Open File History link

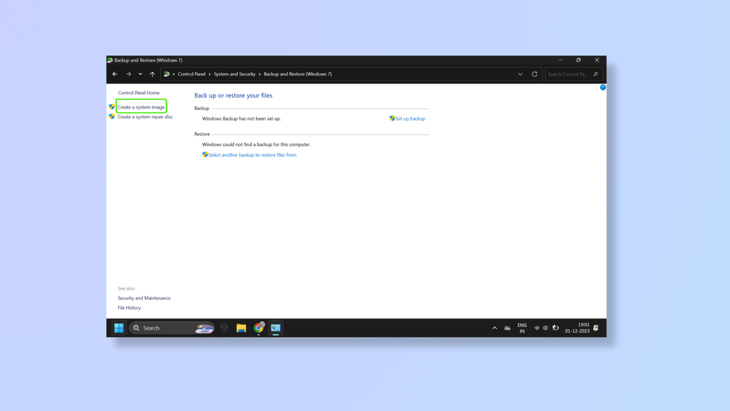[129, 308]
